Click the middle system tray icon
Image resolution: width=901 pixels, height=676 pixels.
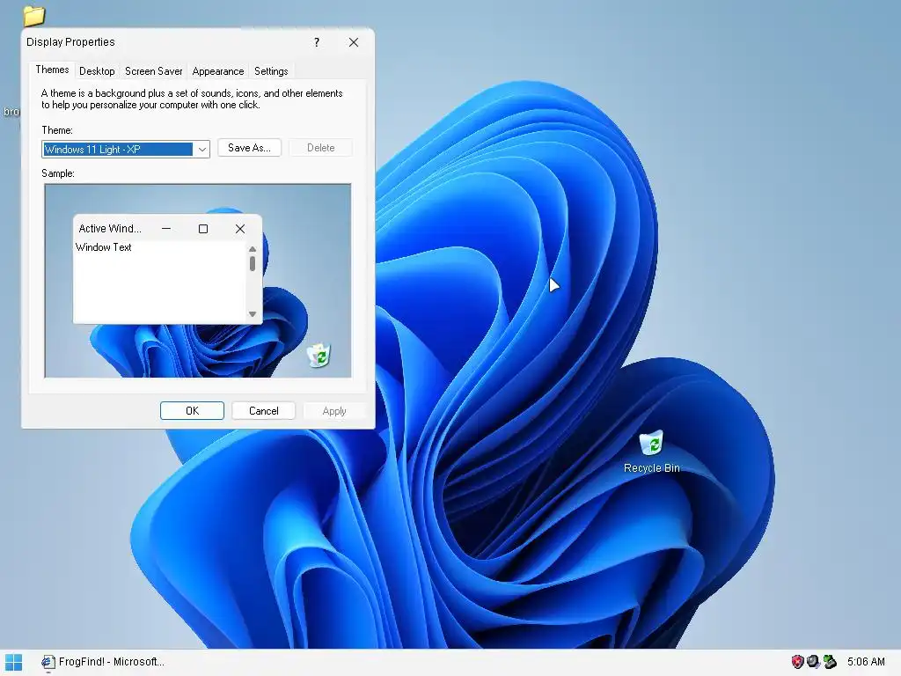coord(813,662)
